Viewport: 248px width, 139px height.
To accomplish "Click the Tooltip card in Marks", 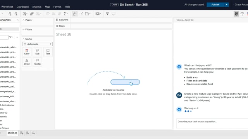I will click(x=37, y=62).
